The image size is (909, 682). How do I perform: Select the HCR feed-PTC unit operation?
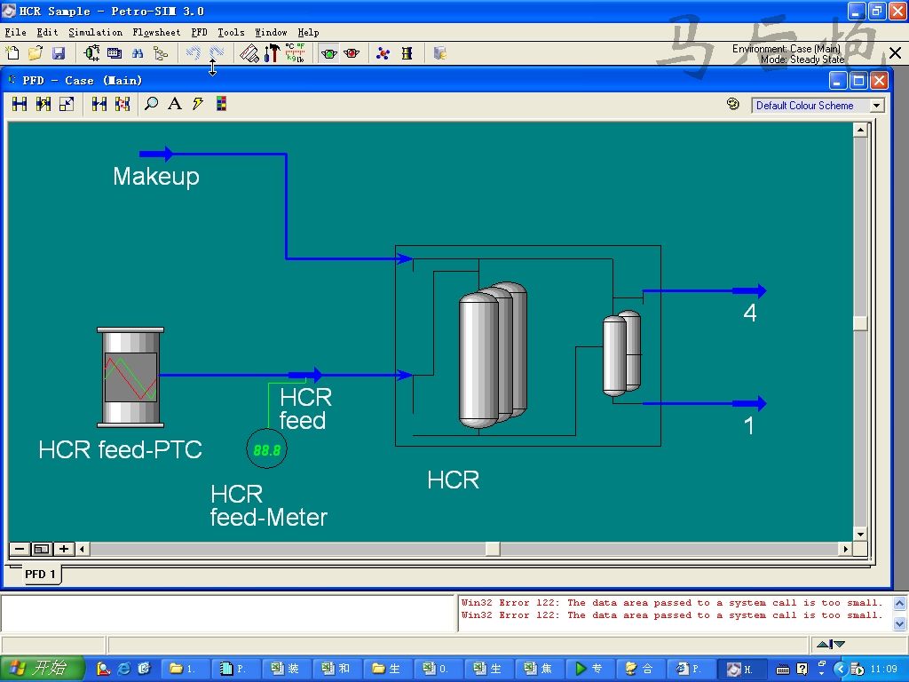point(130,377)
